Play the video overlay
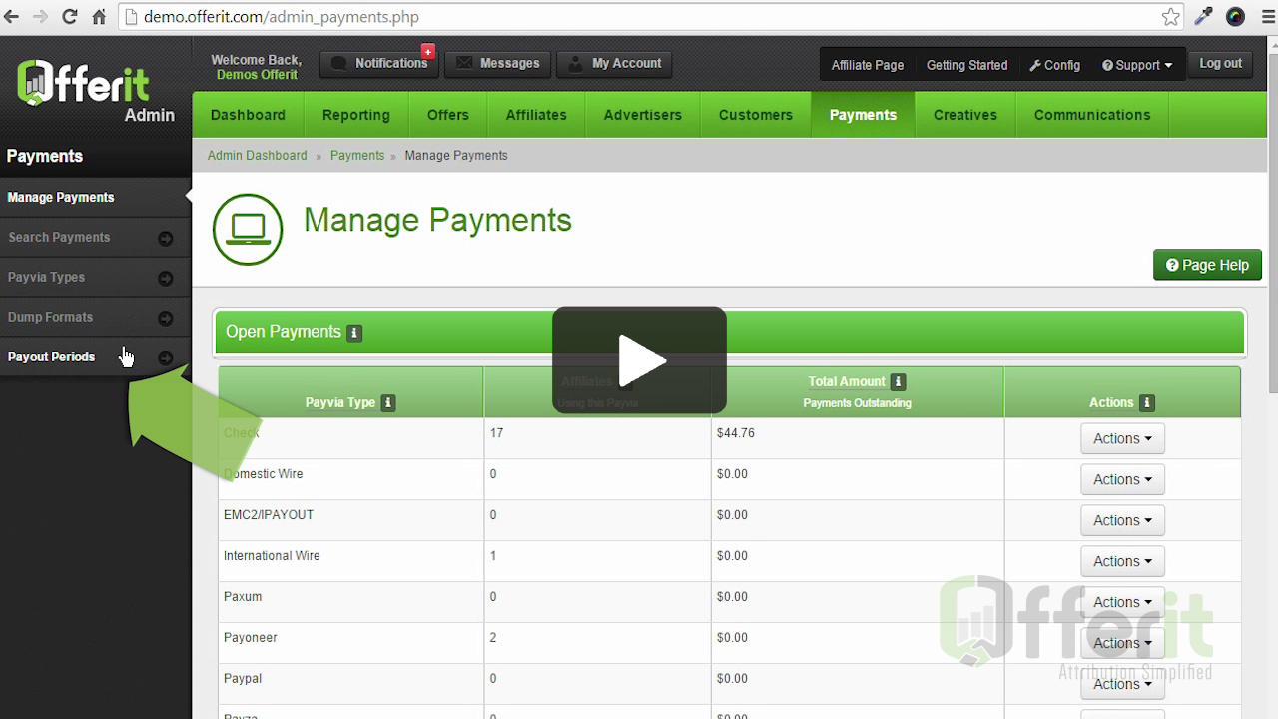The height and width of the screenshot is (719, 1278). pos(639,359)
